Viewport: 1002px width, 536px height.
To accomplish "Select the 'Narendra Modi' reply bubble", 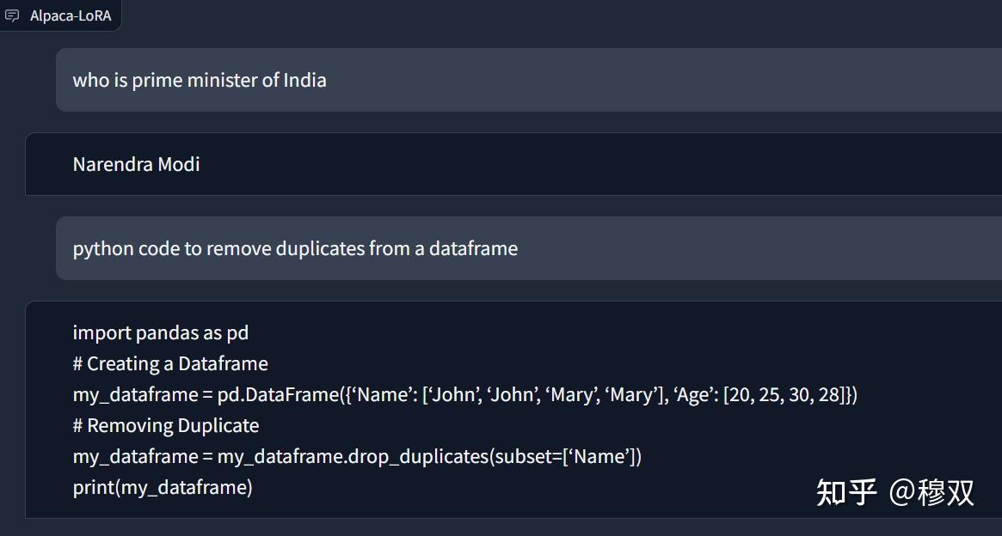I will tap(136, 164).
